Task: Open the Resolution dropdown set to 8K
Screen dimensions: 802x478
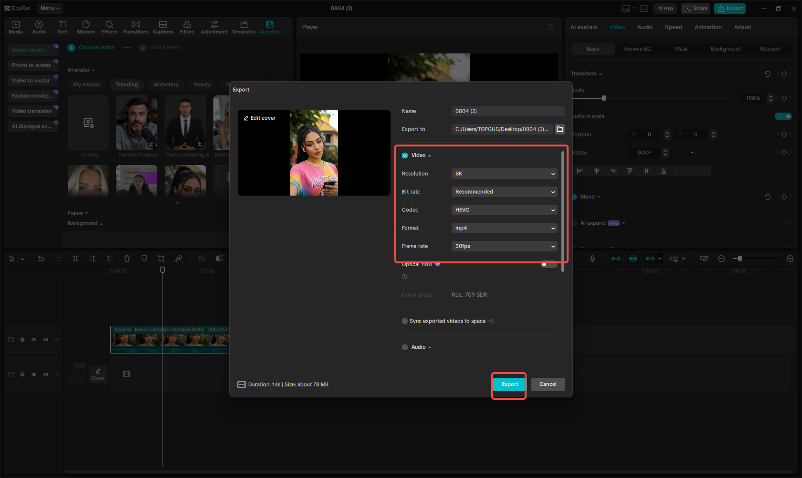Action: click(504, 174)
